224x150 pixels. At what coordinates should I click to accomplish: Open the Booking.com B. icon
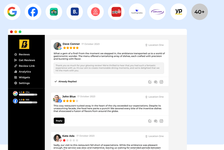click(x=75, y=12)
